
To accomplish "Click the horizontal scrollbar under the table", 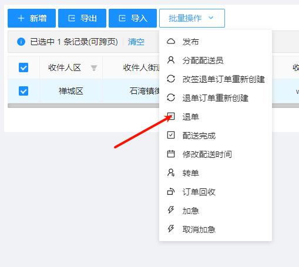I will (83, 106).
